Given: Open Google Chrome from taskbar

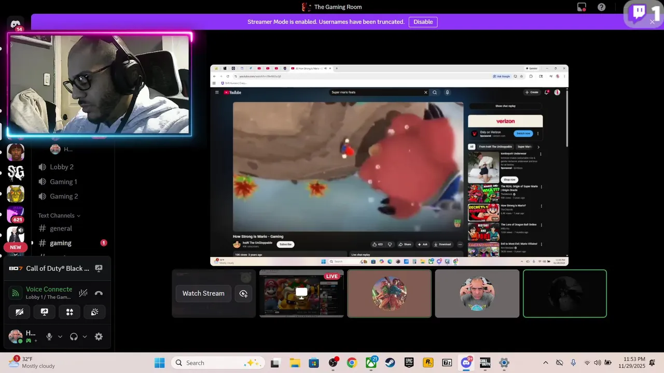Looking at the screenshot, I should point(352,363).
